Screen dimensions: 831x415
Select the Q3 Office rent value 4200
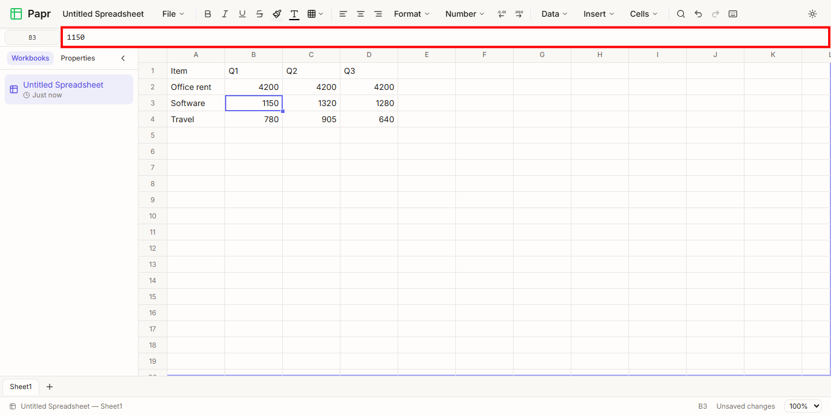(x=369, y=87)
